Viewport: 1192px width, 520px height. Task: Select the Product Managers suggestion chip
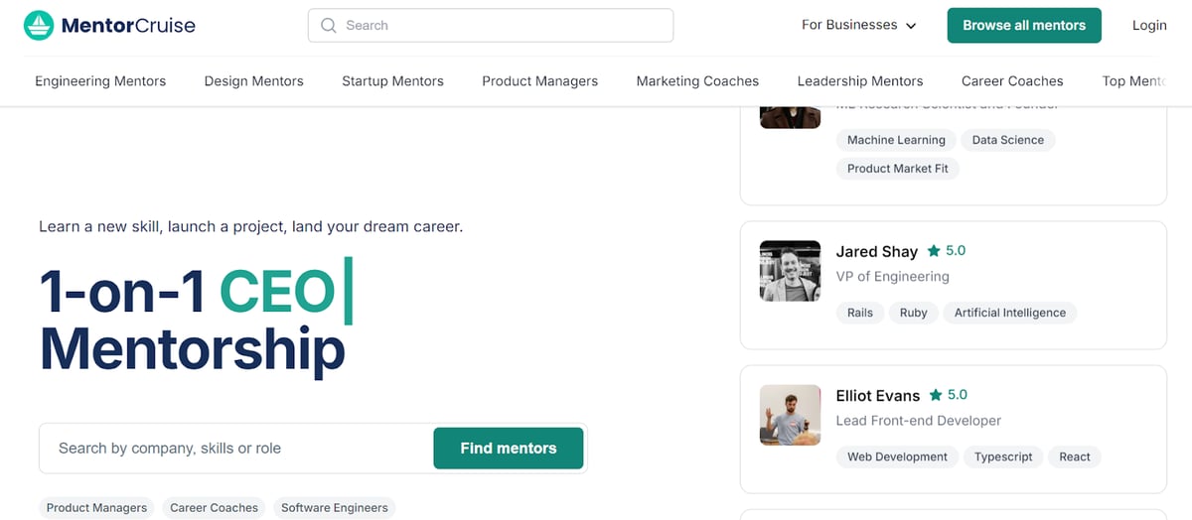96,508
